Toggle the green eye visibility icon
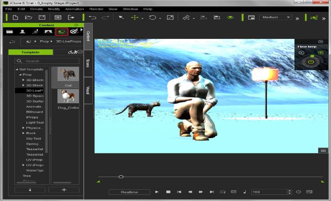 click(x=230, y=17)
